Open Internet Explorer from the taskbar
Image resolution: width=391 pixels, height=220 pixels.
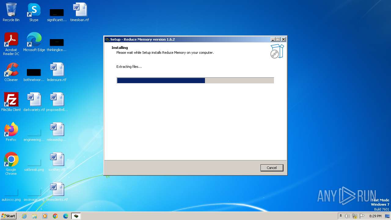24,216
